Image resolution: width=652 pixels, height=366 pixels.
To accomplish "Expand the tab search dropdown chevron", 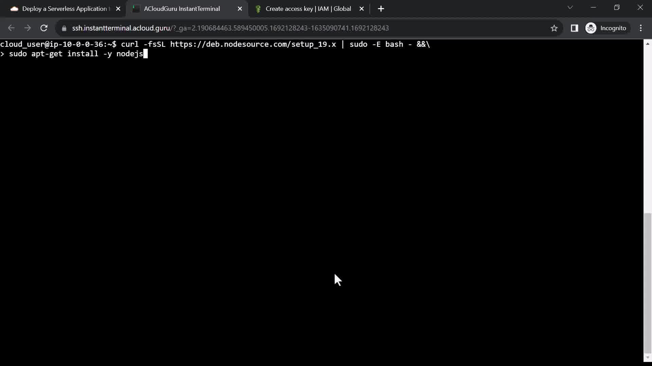I will tap(570, 7).
